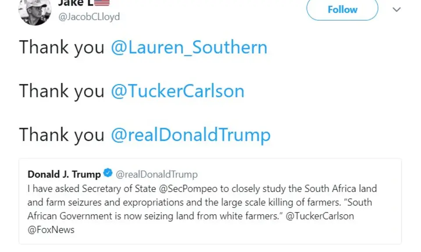Open the large @TuckerCarlson mention in main tweet
This screenshot has height=252, width=421.
[177, 91]
